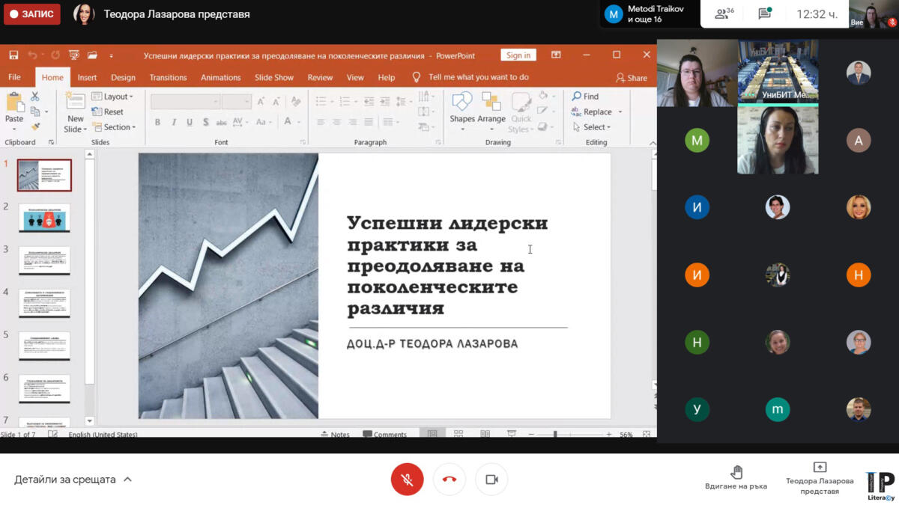Viewport: 899px width, 505px height.
Task: Open the meeting participants list
Action: point(724,13)
